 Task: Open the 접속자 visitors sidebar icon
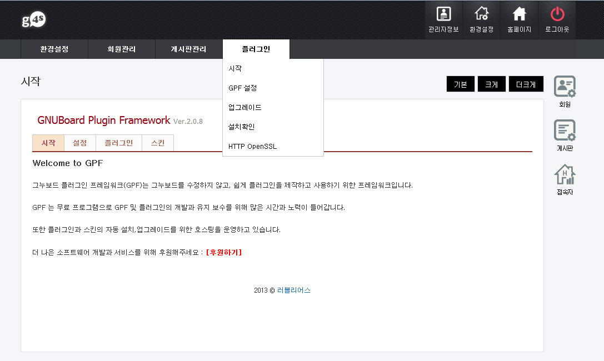565,179
